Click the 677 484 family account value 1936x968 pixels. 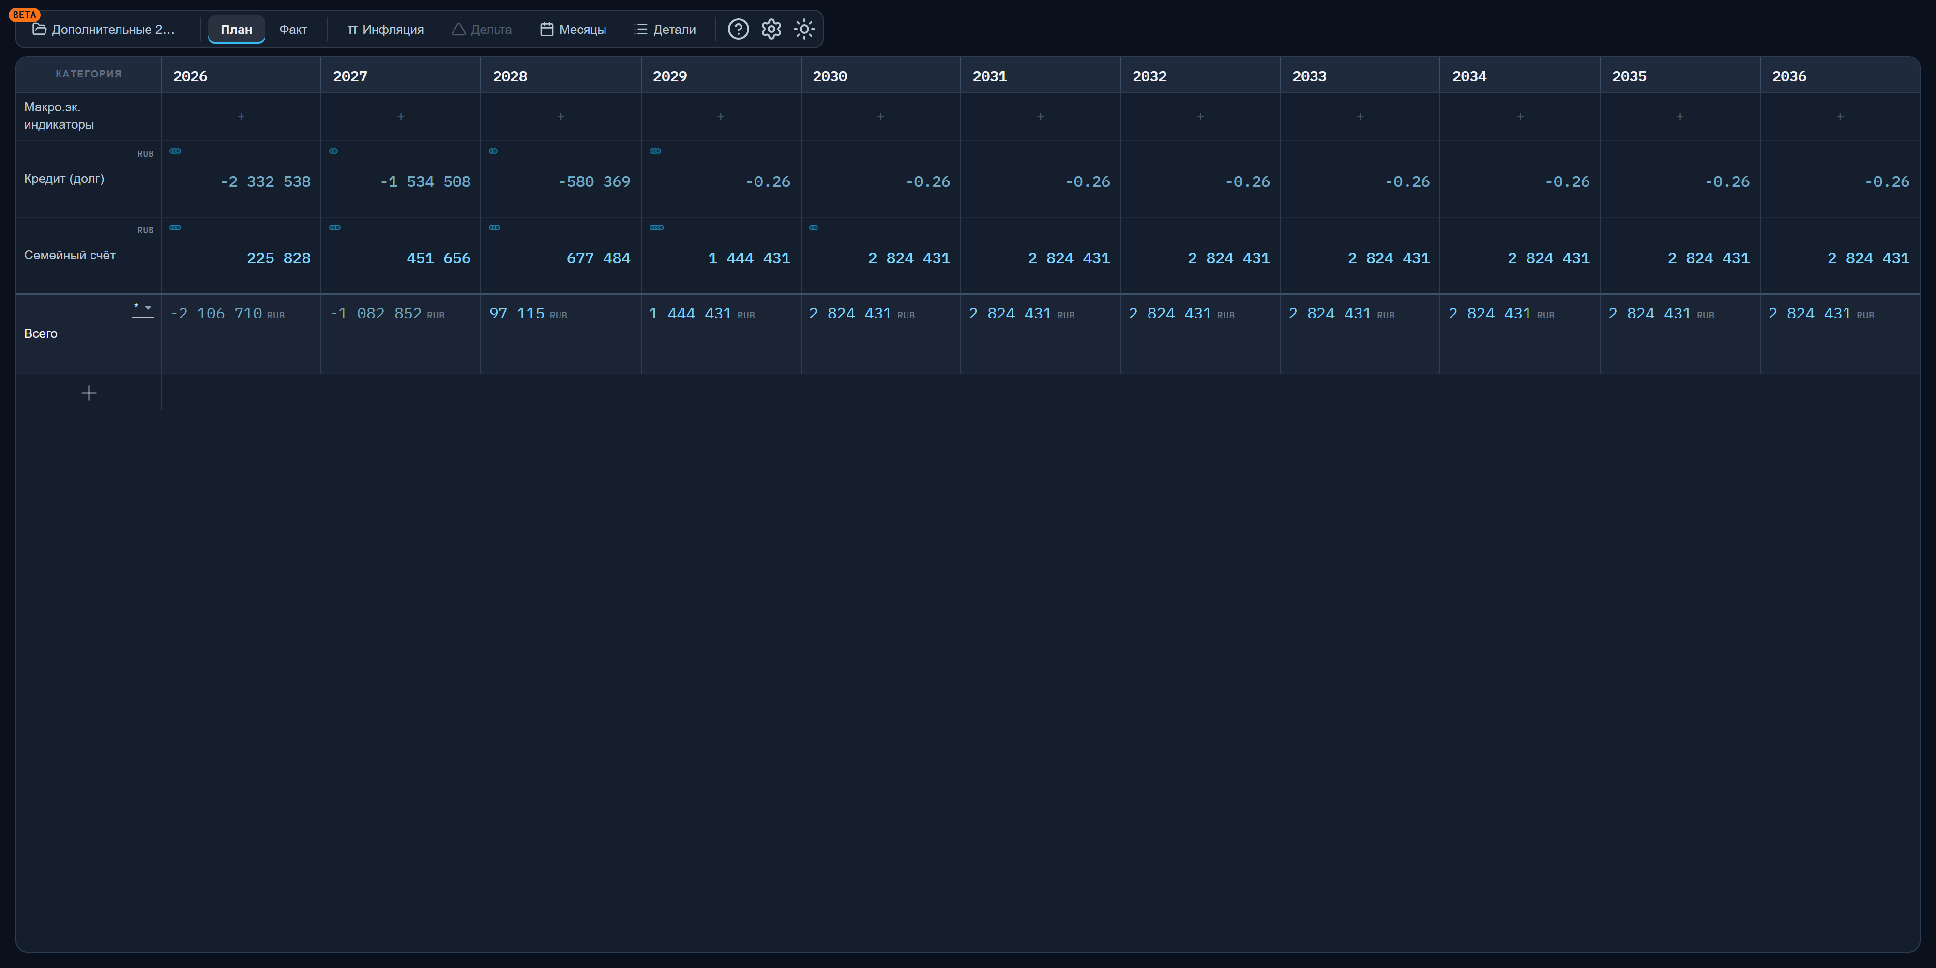coord(598,258)
